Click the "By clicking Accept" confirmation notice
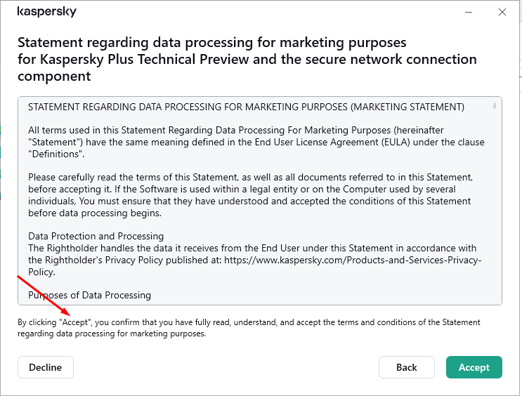The image size is (522, 396). (x=249, y=328)
